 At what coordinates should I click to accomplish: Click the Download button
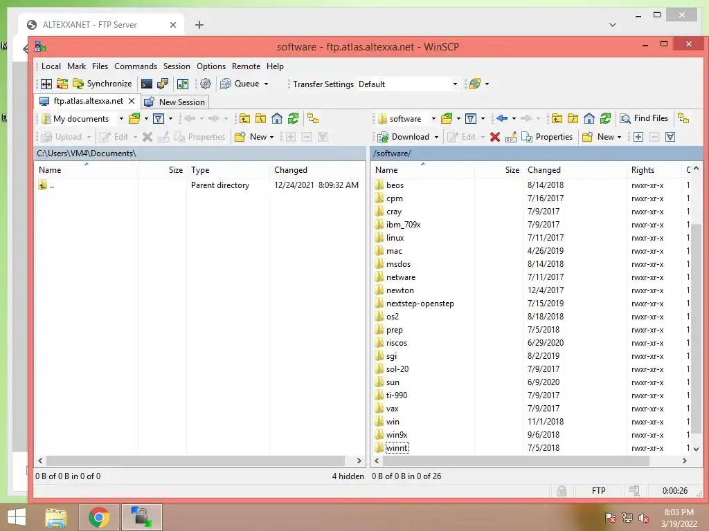pos(404,137)
